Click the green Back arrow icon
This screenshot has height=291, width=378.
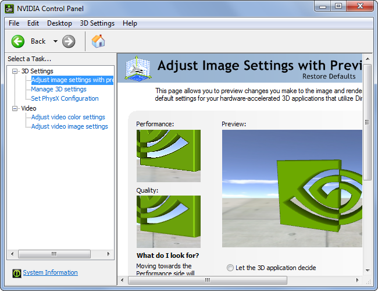point(18,41)
